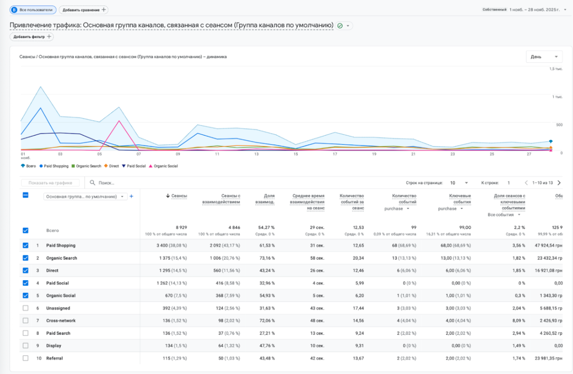This screenshot has height=374, width=573.
Task: Click the Добавить сравнение button
Action: point(84,10)
